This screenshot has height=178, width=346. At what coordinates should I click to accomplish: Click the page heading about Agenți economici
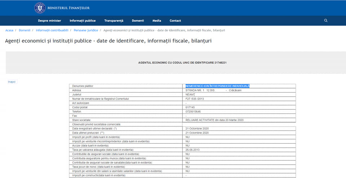(108, 41)
